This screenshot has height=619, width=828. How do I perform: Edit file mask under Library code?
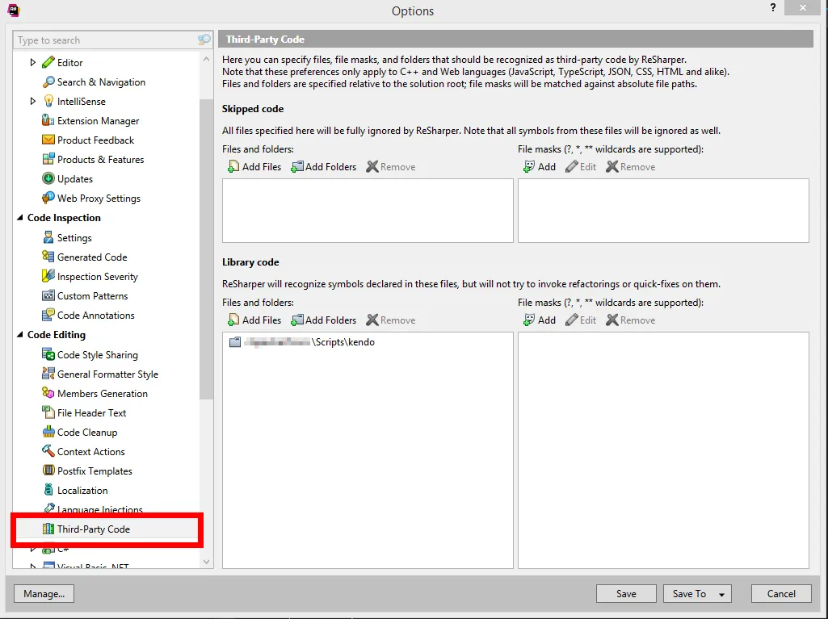pyautogui.click(x=580, y=320)
